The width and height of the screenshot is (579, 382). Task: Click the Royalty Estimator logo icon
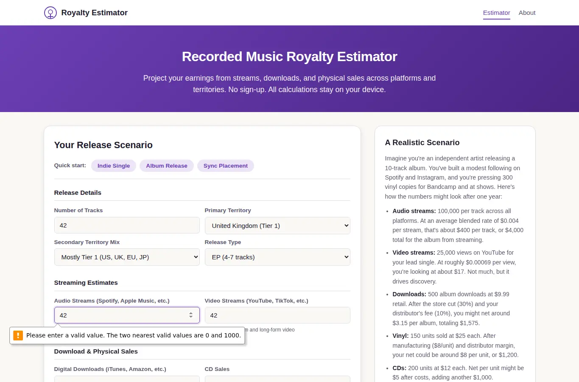coord(50,13)
